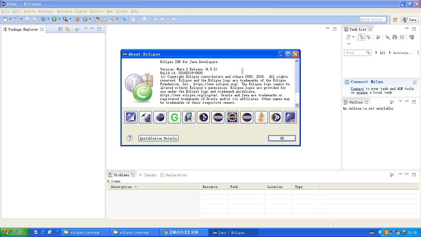The image size is (421, 237).
Task: Toggle the Scheduled view in Task List
Action: click(369, 37)
